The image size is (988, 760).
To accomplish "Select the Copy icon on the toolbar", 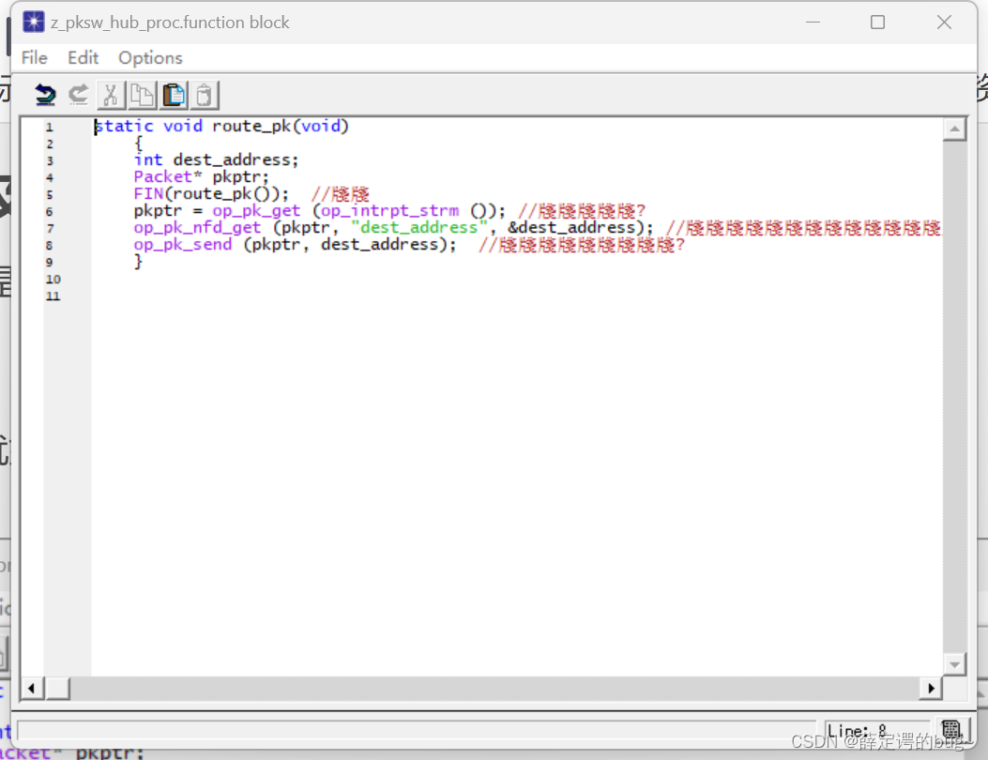I will tap(142, 94).
